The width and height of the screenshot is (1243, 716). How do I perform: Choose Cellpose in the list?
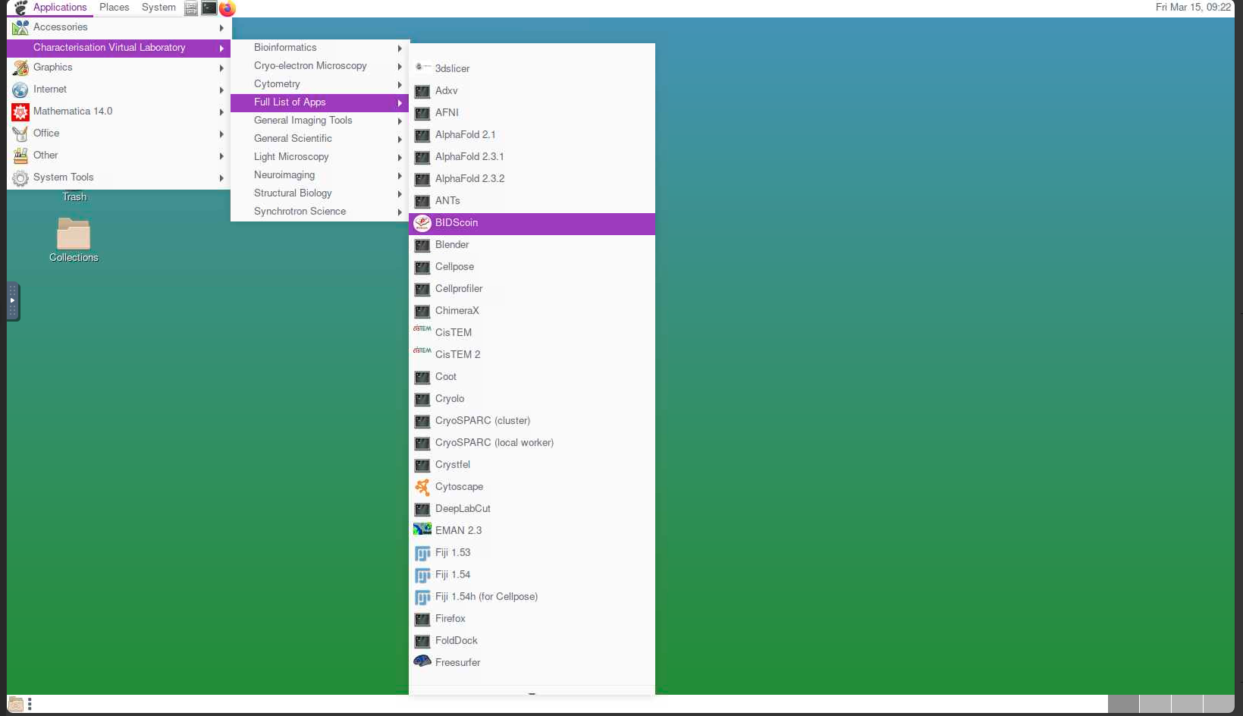[532, 267]
